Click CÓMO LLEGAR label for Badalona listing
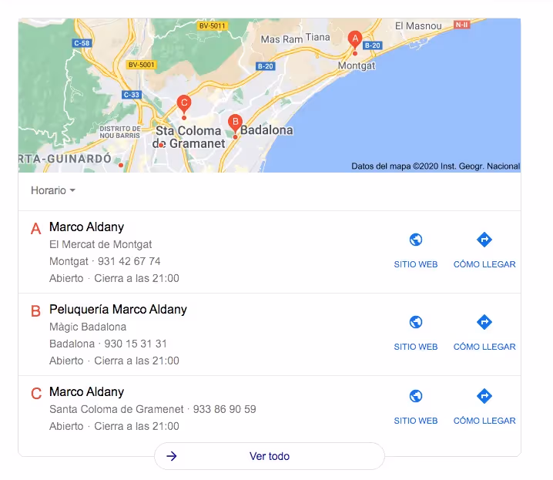The width and height of the screenshot is (553, 480). click(x=484, y=347)
